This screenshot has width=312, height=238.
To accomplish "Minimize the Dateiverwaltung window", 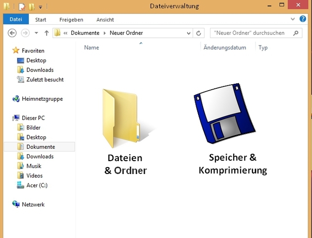I will (269, 5).
